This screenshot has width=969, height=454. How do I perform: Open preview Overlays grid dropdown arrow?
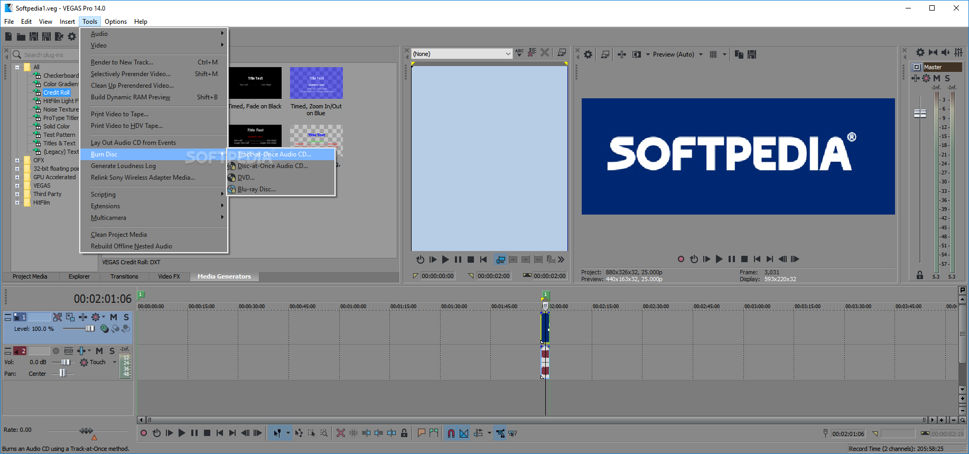(x=724, y=54)
